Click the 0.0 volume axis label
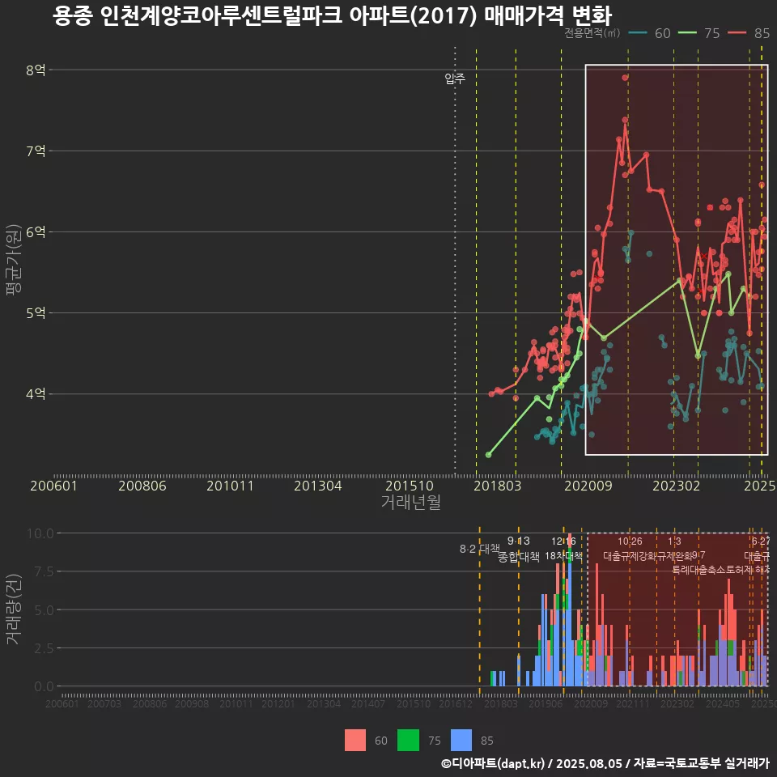This screenshot has height=777, width=777. pos(44,686)
